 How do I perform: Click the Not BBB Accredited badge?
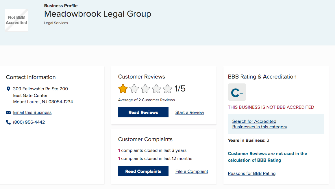pyautogui.click(x=16, y=20)
